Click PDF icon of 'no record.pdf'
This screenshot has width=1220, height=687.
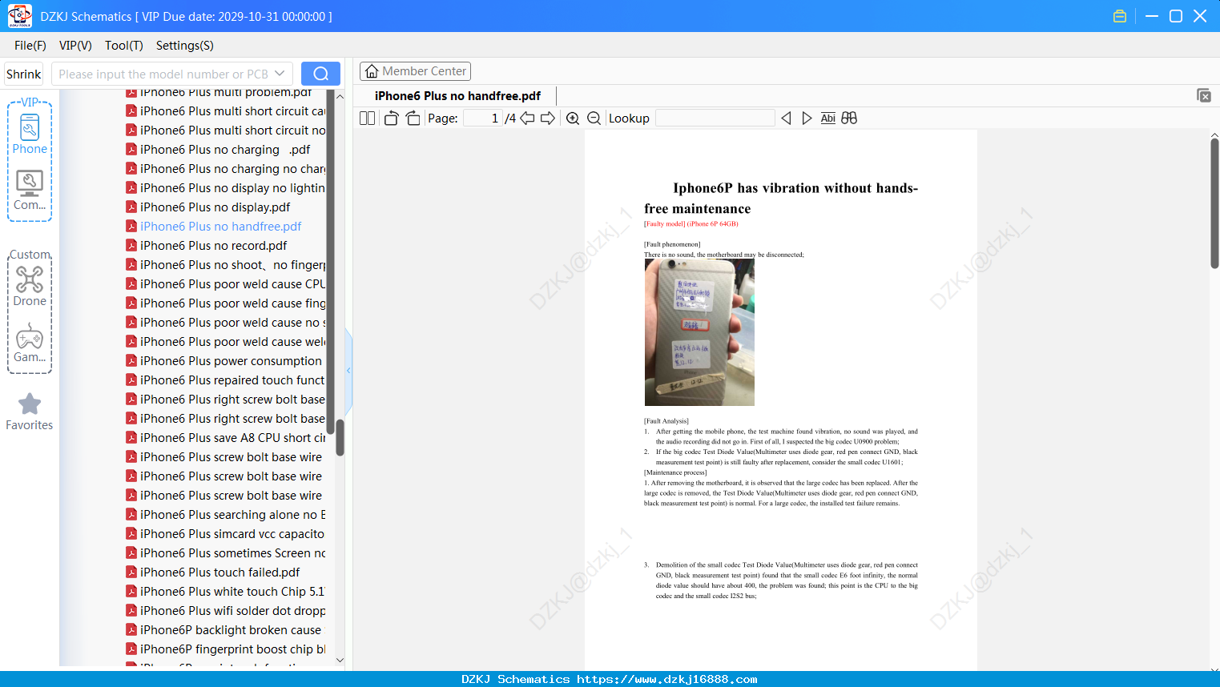[x=131, y=246]
